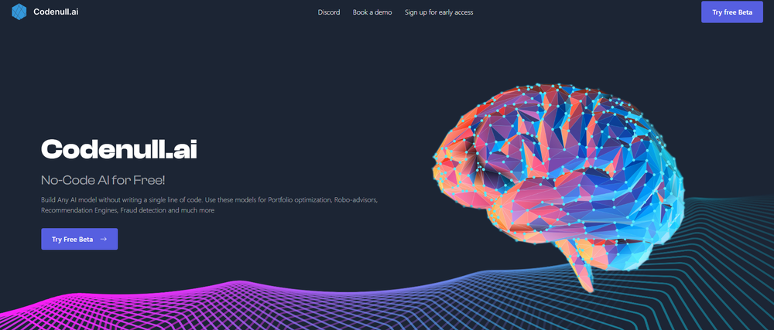Click the arrow icon in Try Free Beta button
774x330 pixels.
103,239
